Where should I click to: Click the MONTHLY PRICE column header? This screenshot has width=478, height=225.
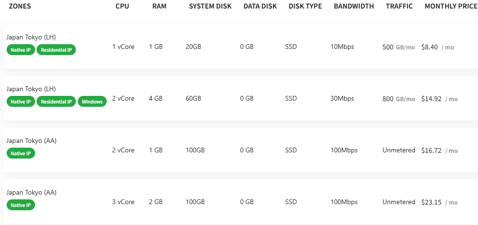[451, 6]
